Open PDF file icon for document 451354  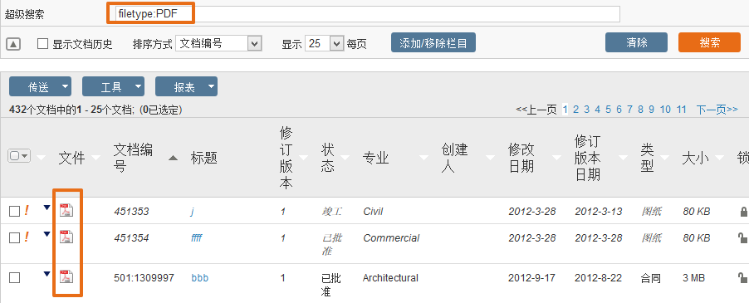[66, 237]
